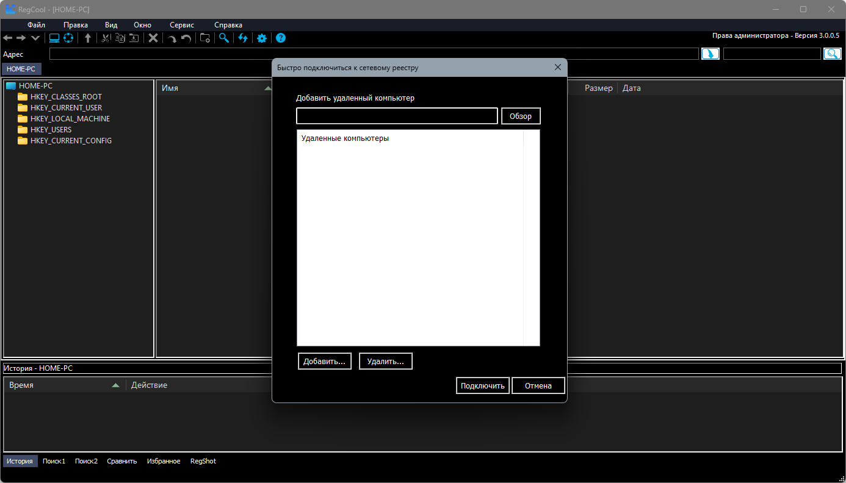Switch to the RegShot tab
The image size is (846, 483).
coord(203,461)
